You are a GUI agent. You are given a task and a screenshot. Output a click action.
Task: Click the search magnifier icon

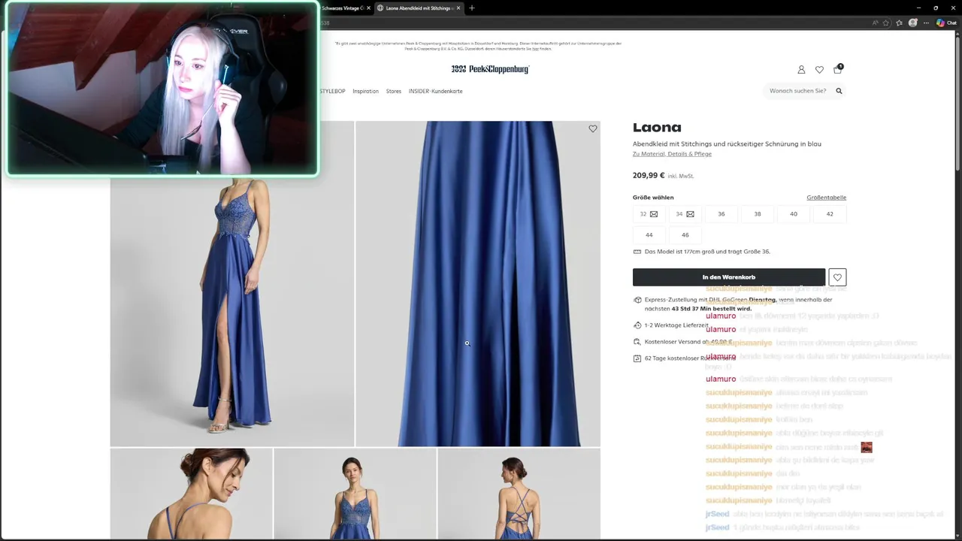839,91
